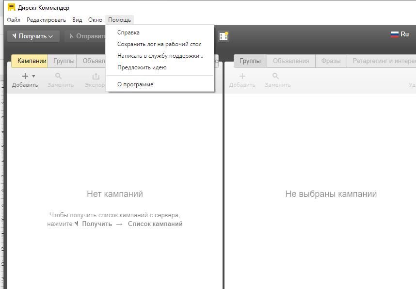Choose Сохранить лог на рабочий стол

point(160,44)
